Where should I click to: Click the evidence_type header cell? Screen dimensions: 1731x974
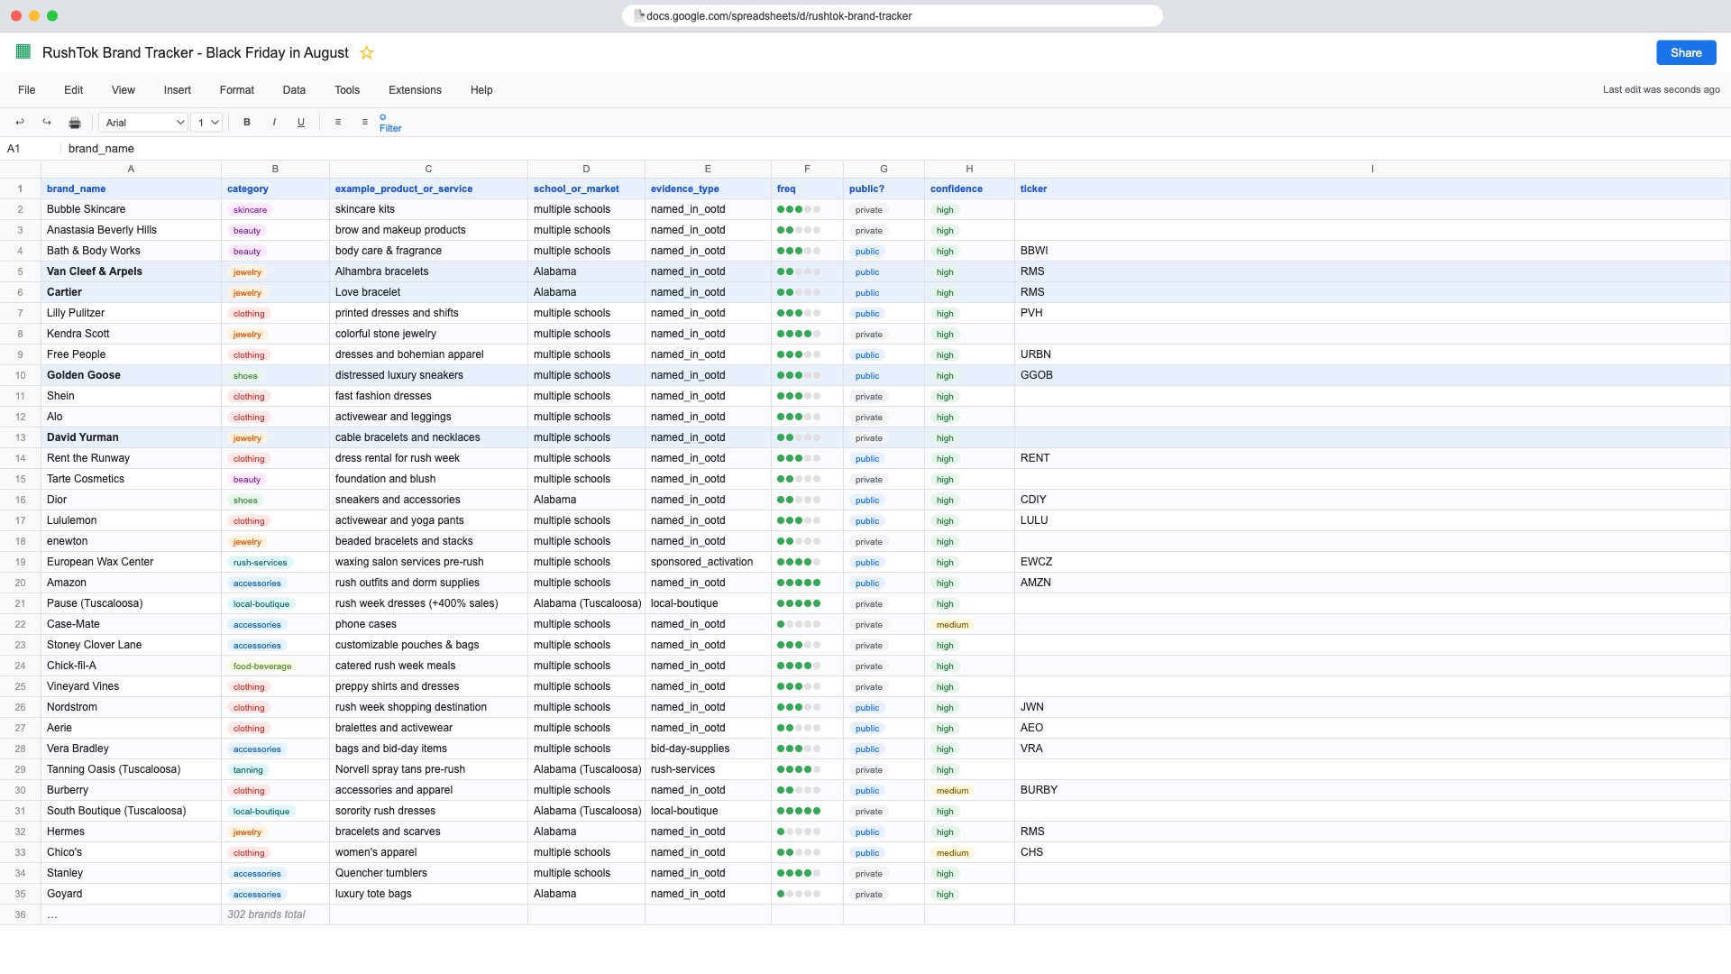(708, 188)
